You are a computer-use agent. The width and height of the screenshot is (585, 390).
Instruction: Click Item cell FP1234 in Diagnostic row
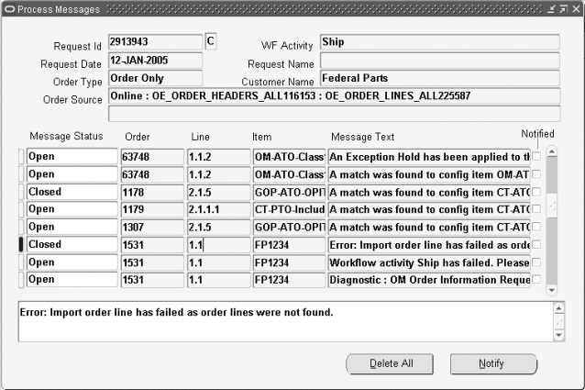pos(289,280)
